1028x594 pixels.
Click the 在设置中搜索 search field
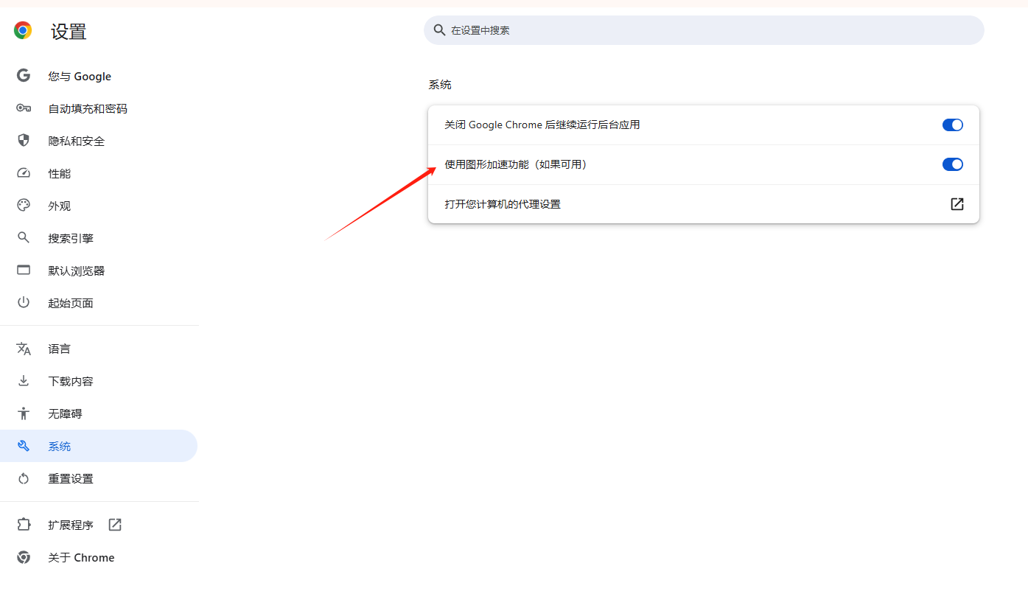[704, 30]
